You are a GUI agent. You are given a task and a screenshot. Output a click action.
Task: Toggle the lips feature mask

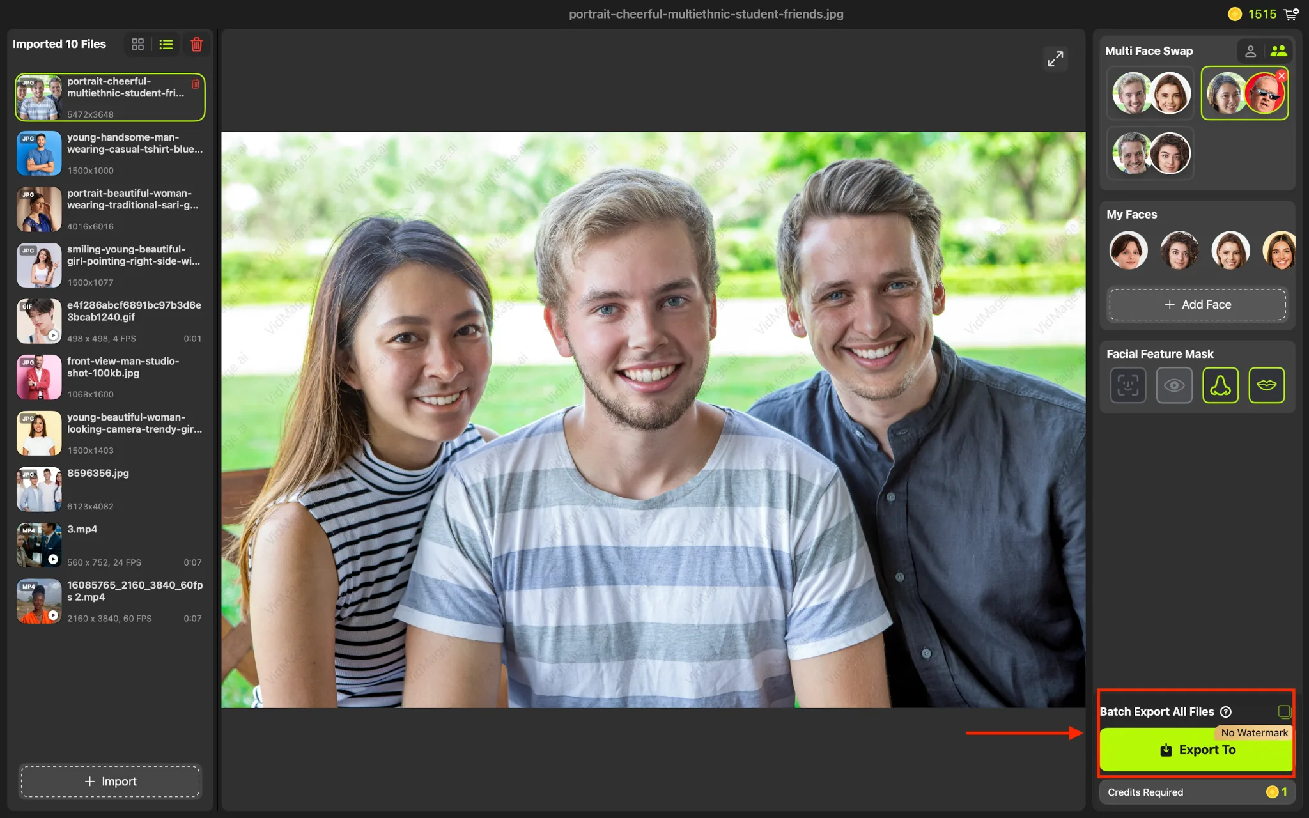coord(1266,385)
